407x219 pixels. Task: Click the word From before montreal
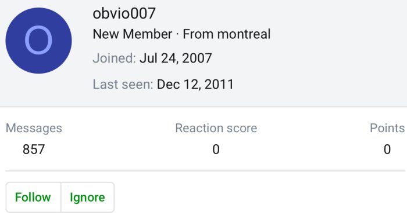(x=199, y=34)
